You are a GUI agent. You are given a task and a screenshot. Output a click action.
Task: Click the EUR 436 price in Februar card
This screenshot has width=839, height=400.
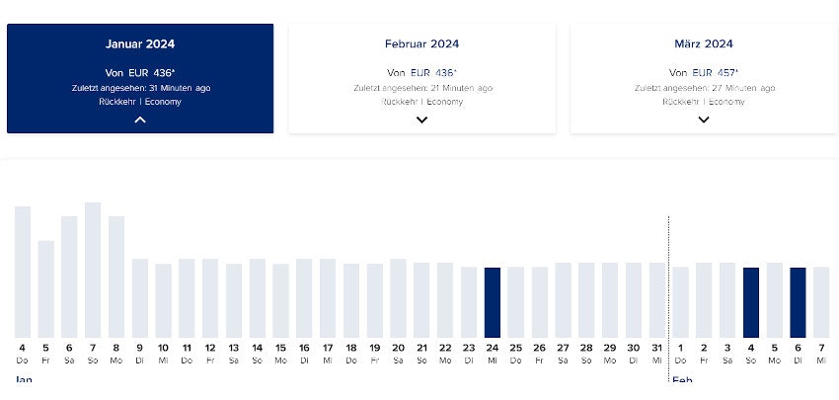433,72
